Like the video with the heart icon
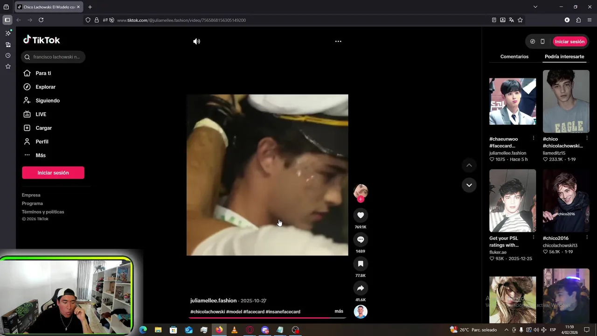 (x=361, y=215)
